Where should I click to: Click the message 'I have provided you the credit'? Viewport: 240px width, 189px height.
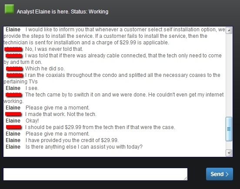[x=72, y=140]
